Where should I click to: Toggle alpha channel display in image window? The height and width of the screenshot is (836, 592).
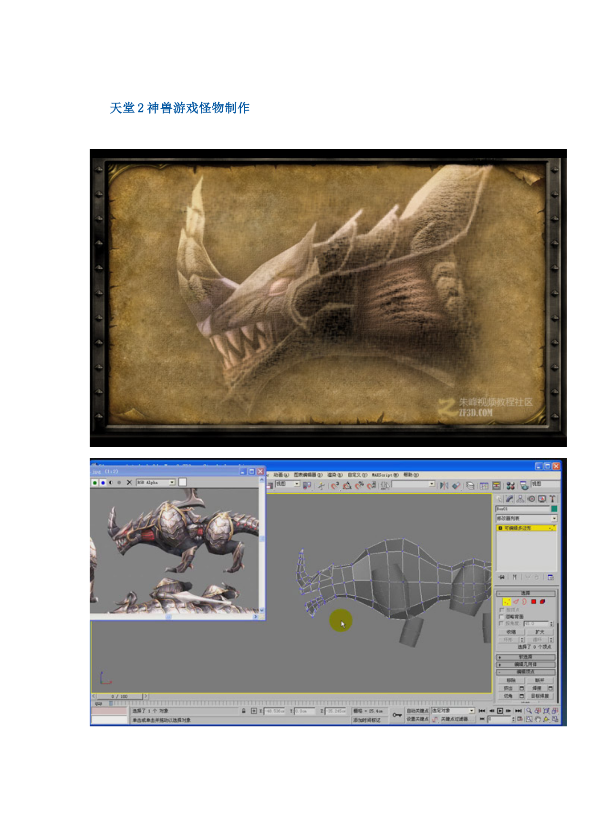pos(111,482)
